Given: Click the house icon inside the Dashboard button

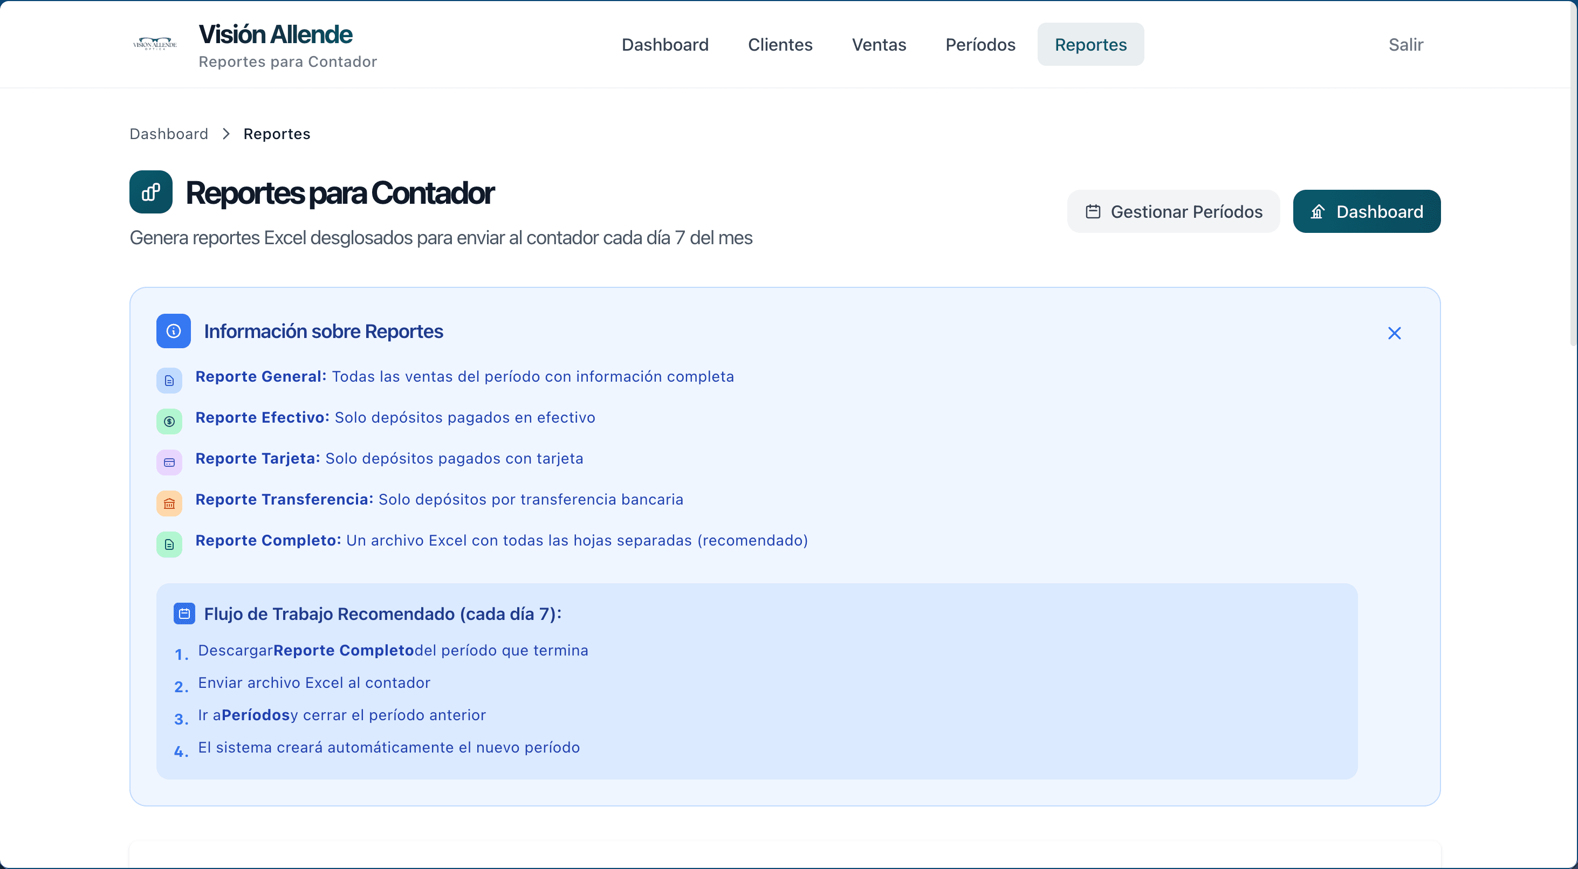Looking at the screenshot, I should point(1318,211).
